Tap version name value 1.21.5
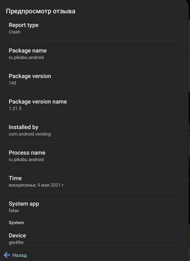The width and height of the screenshot is (190, 261). pos(15,108)
